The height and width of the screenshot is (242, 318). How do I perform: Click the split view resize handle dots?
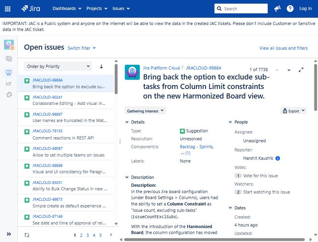tap(120, 141)
